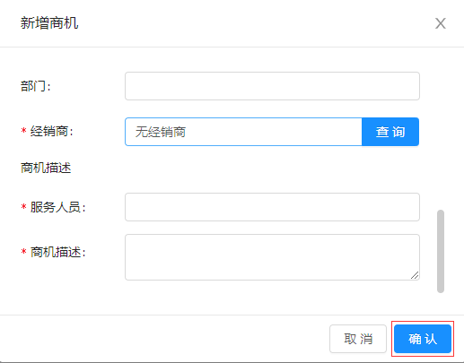The image size is (464, 363).
Task: Click the 新增商机 dialog title
Action: click(x=49, y=23)
